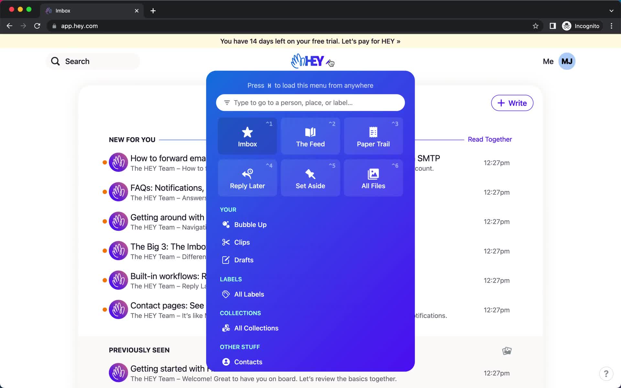Image resolution: width=621 pixels, height=388 pixels.
Task: Select Contacts menu item
Action: coord(248,361)
